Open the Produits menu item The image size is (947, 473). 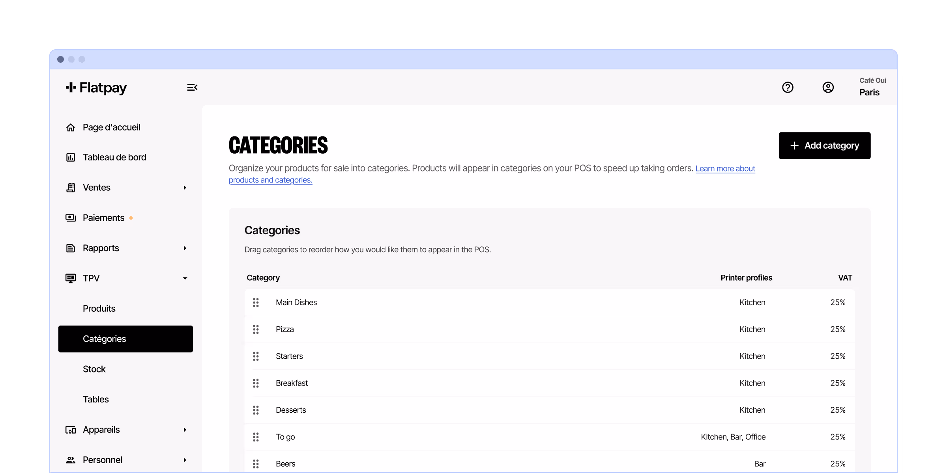pos(99,309)
